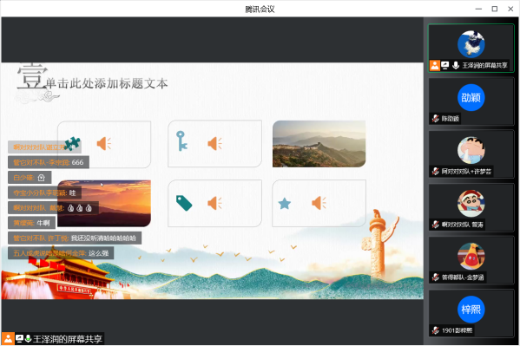This screenshot has height=346, width=520.
Task: Click the screen share icon in presenter tile
Action: [445, 65]
